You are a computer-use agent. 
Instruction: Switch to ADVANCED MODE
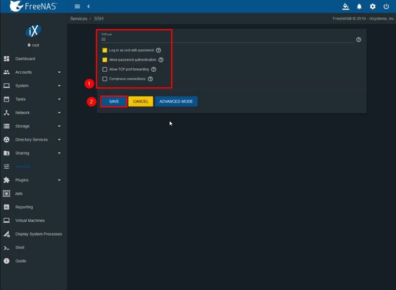[176, 101]
